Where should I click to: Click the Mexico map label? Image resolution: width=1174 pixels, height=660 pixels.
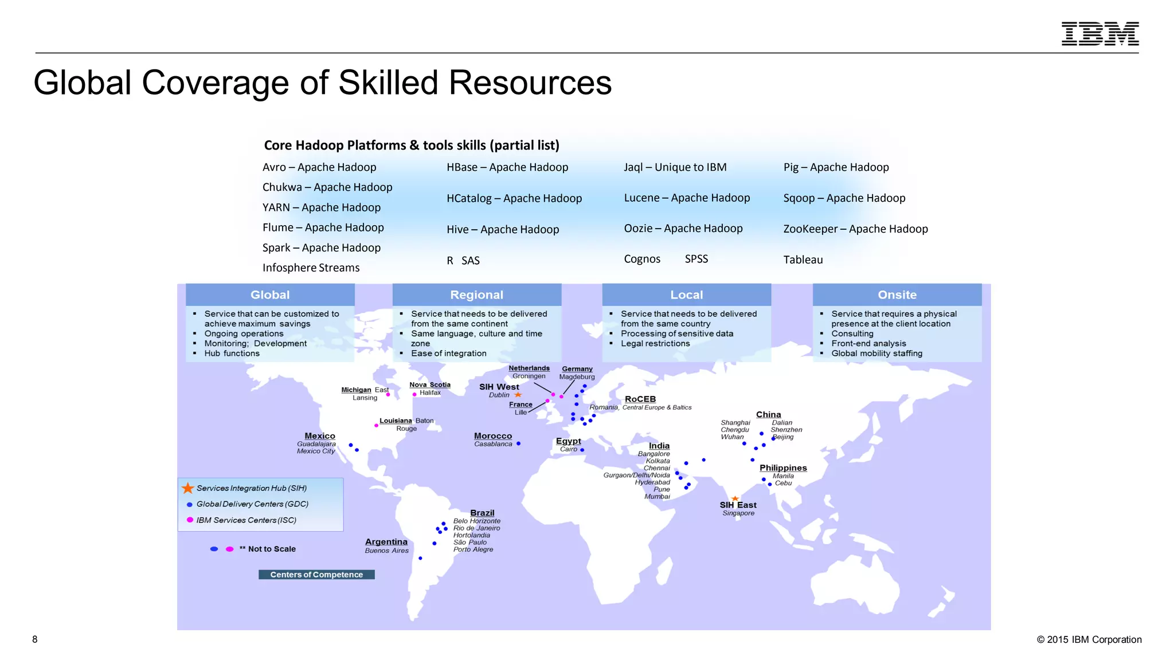point(320,436)
